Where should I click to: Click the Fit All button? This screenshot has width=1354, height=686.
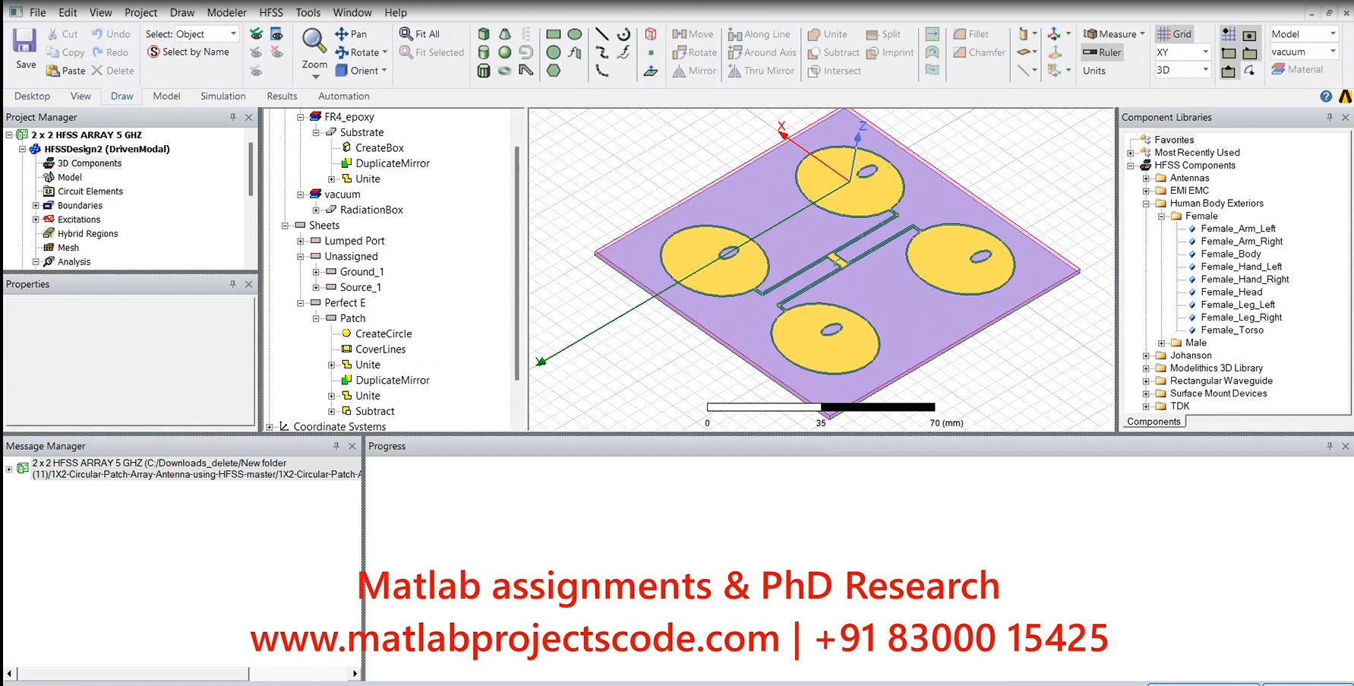click(x=420, y=34)
